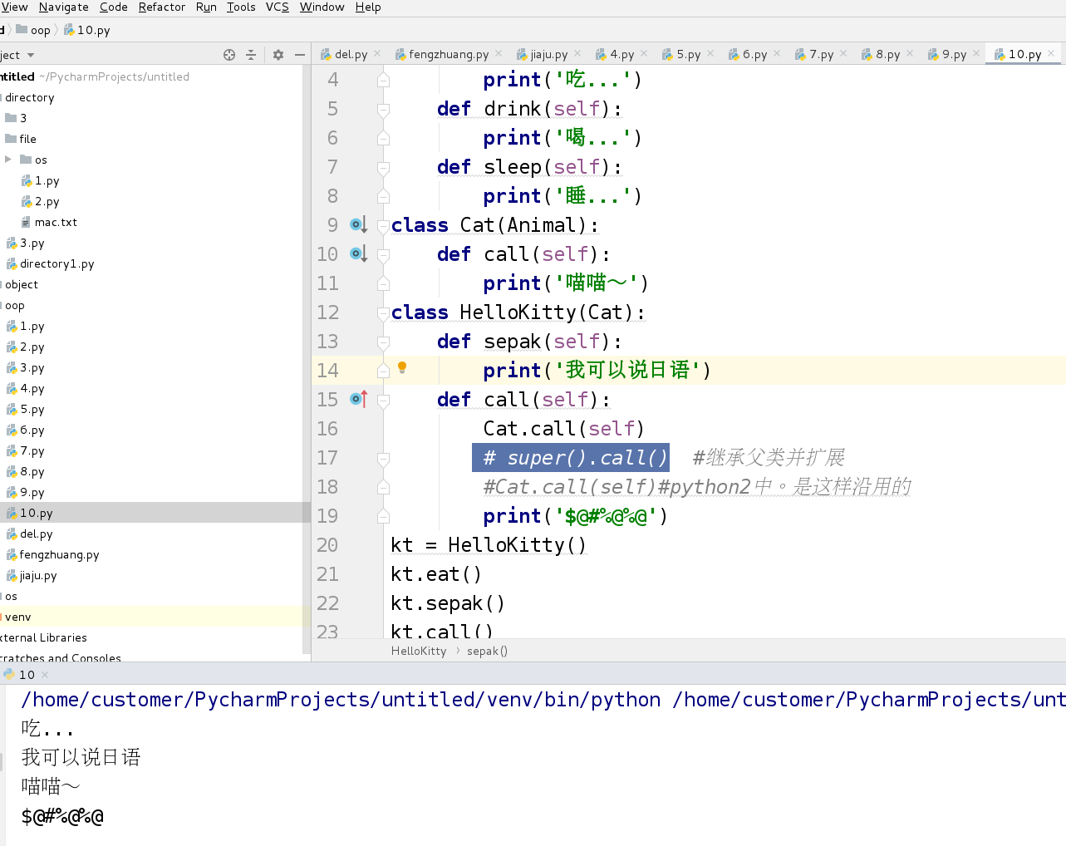Image resolution: width=1066 pixels, height=846 pixels.
Task: Open the Run menu
Action: click(x=206, y=7)
